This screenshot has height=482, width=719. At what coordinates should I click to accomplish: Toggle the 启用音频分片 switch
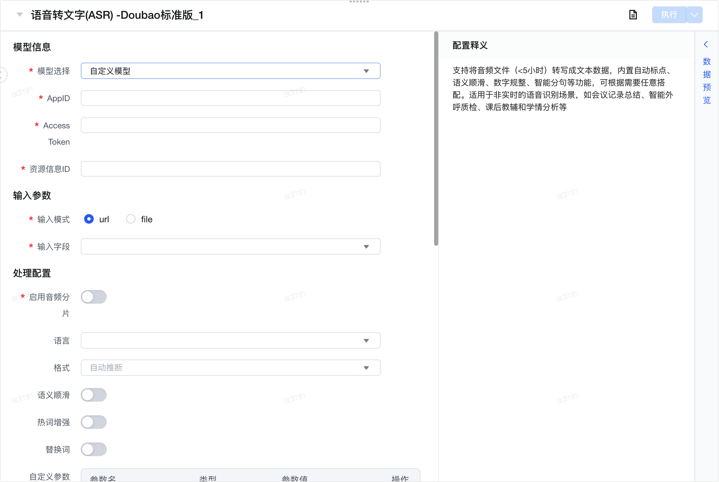click(x=94, y=297)
